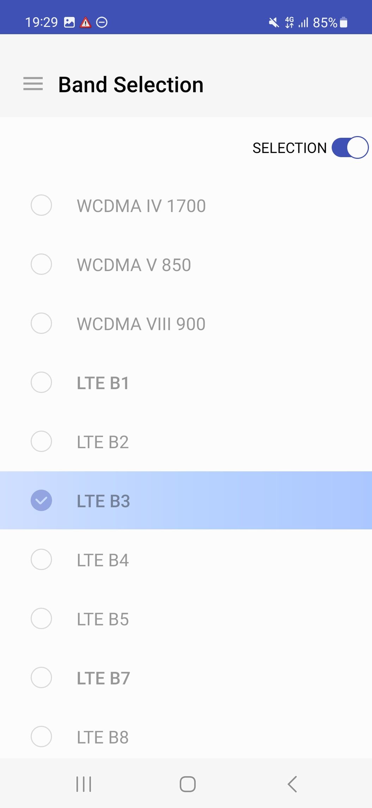
Task: Tap the LTE B4 list row
Action: (186, 560)
